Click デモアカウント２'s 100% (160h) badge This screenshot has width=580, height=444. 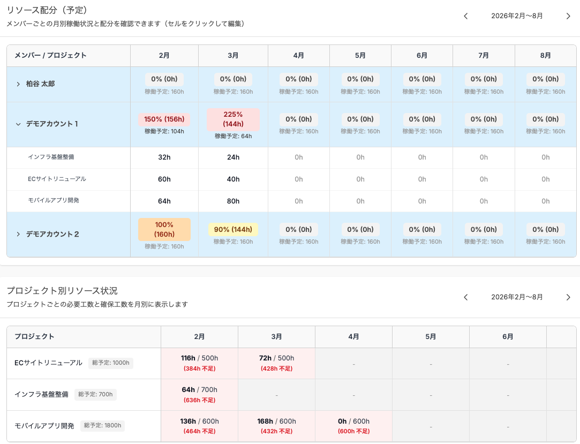click(164, 229)
